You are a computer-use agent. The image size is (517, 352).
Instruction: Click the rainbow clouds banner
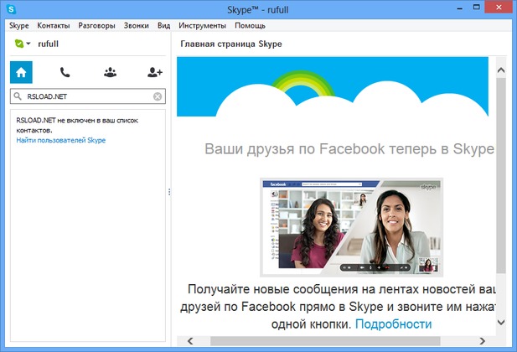click(333, 87)
